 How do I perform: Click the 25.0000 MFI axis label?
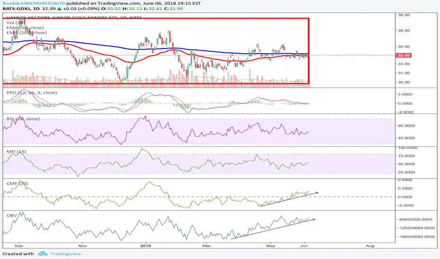click(406, 172)
